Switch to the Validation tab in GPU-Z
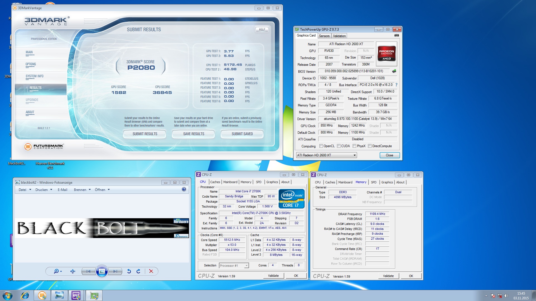 click(339, 36)
